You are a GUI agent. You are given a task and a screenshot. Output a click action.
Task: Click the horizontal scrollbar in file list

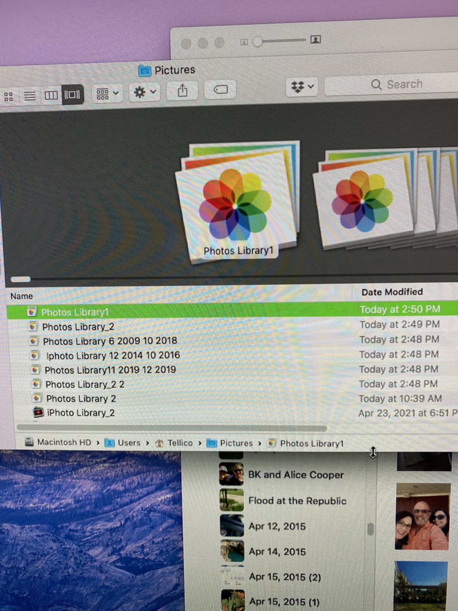[x=172, y=427]
